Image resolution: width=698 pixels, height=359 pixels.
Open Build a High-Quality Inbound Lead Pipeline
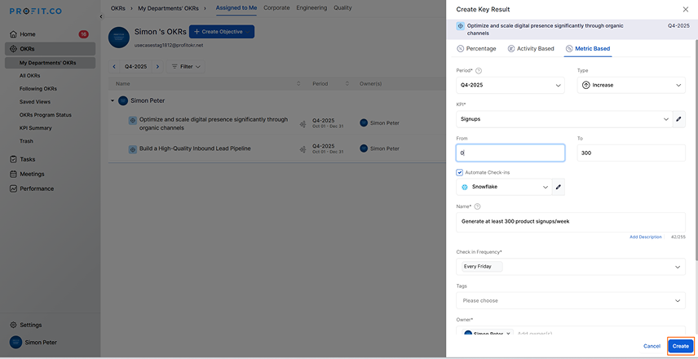point(195,148)
